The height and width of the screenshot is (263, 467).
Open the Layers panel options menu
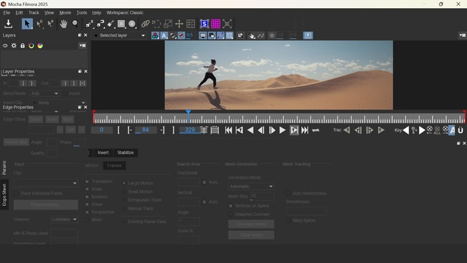coord(82,46)
